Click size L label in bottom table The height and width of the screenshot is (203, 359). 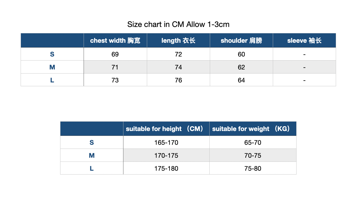92,168
